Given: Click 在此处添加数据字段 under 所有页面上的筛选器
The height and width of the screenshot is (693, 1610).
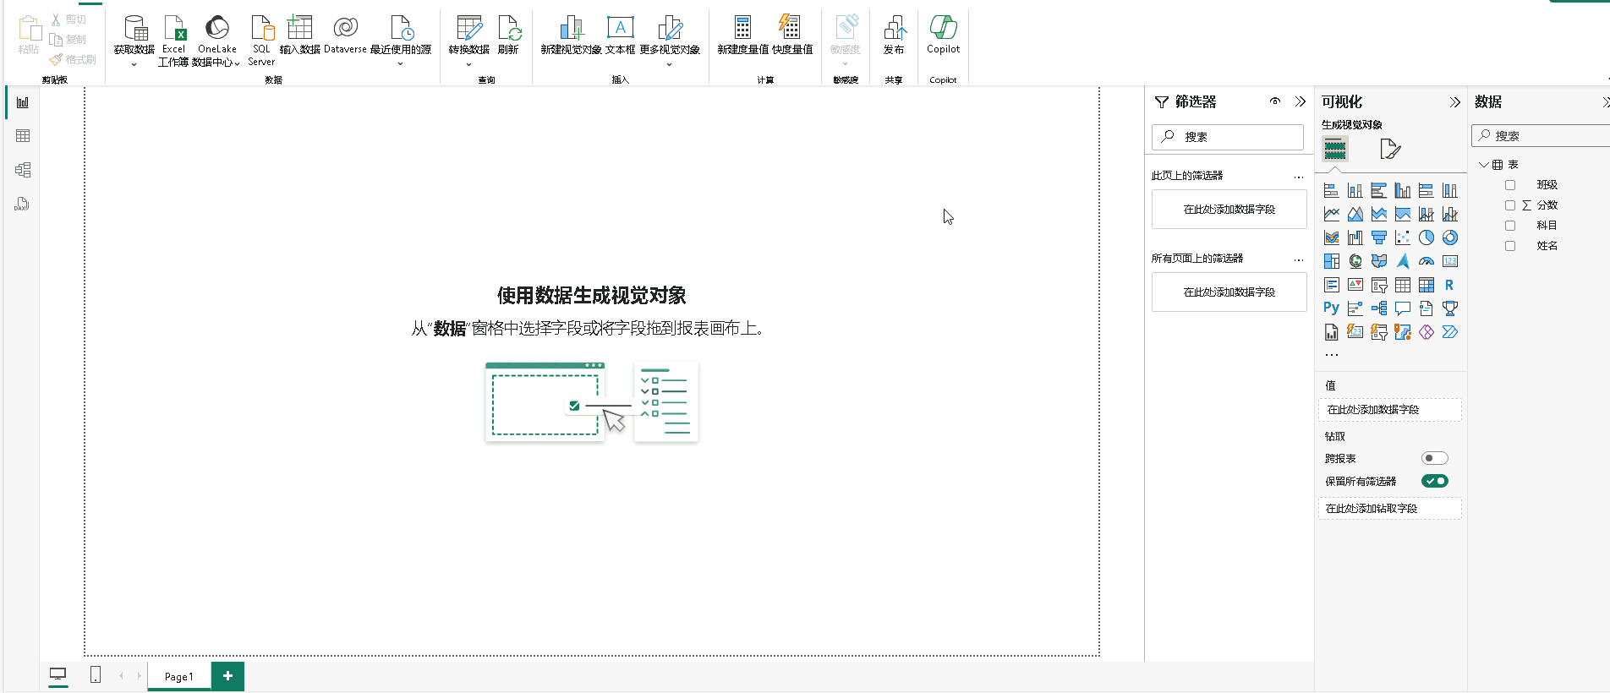Looking at the screenshot, I should [1229, 292].
